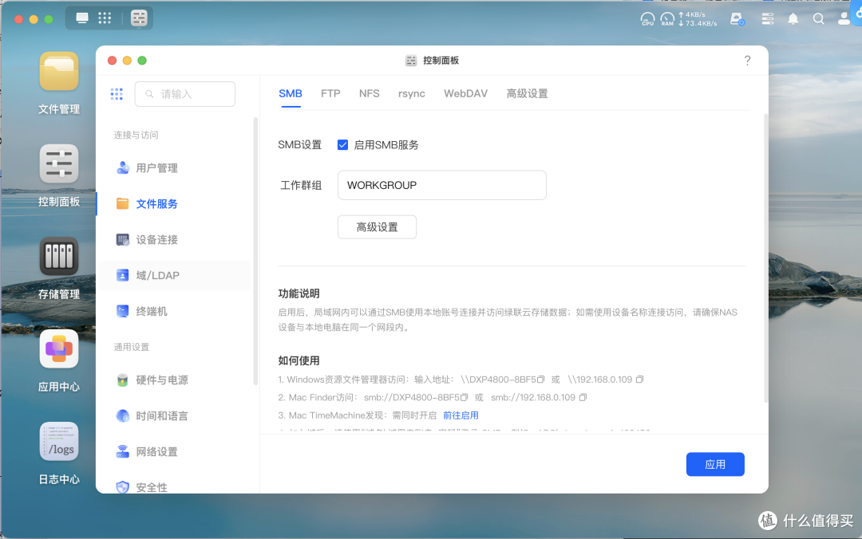The width and height of the screenshot is (862, 539).
Task: Click the 应用 apply button
Action: point(715,464)
